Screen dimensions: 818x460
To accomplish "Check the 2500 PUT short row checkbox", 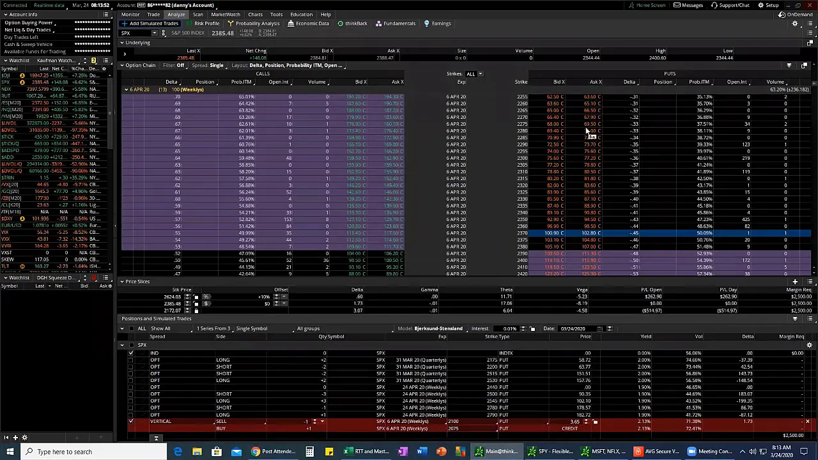I will [131, 394].
